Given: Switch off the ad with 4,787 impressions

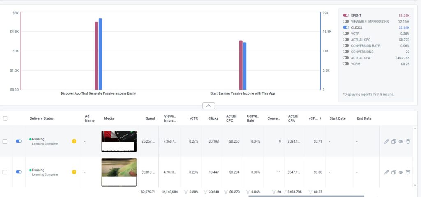Looking at the screenshot, I should [x=19, y=172].
